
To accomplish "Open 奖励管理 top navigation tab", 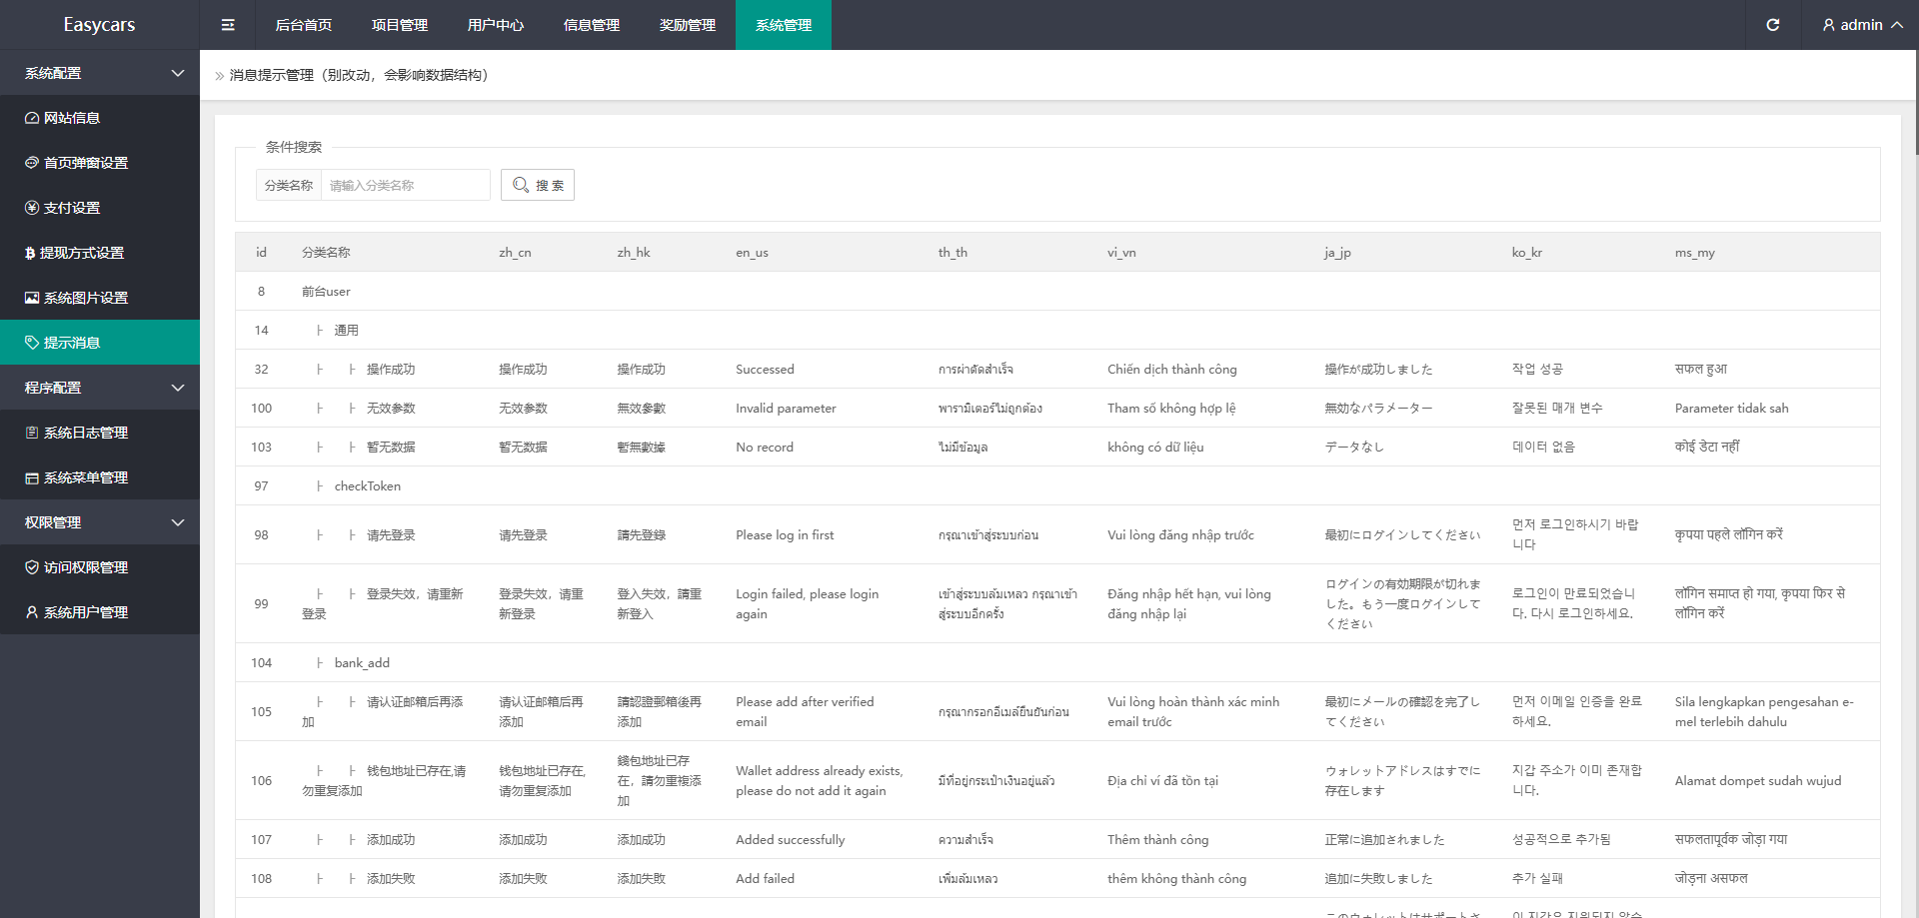I will tap(687, 25).
